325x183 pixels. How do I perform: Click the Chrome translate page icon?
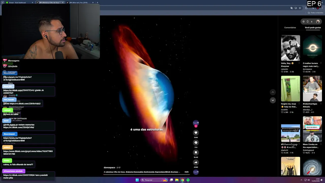[292, 8]
